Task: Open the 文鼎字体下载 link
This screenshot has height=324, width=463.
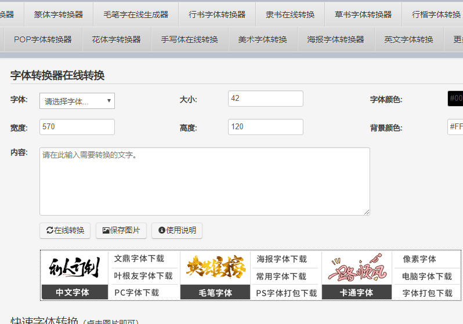Action: [x=139, y=259]
